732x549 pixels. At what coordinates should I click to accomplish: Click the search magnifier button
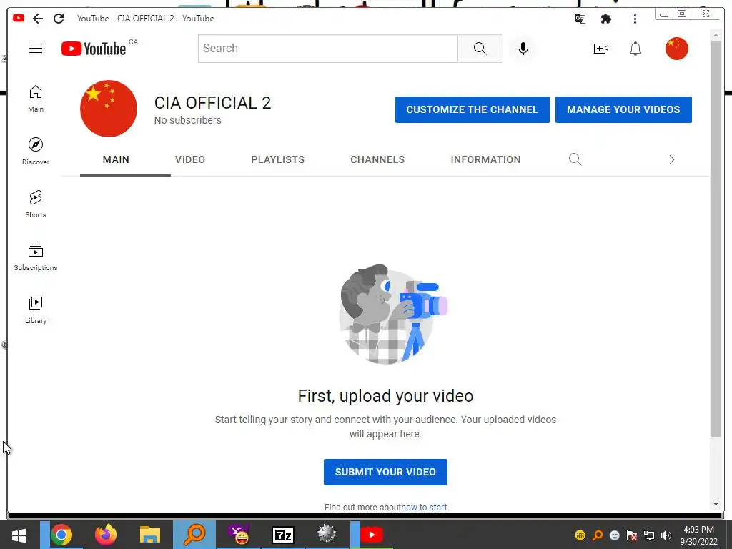coord(480,49)
